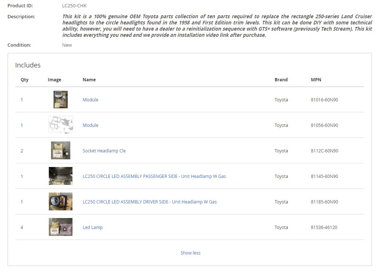Click the Condition value New
Image resolution: width=377 pixels, height=272 pixels.
[67, 45]
